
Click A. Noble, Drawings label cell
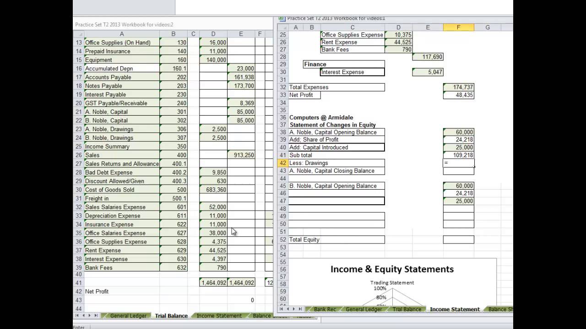coord(122,129)
